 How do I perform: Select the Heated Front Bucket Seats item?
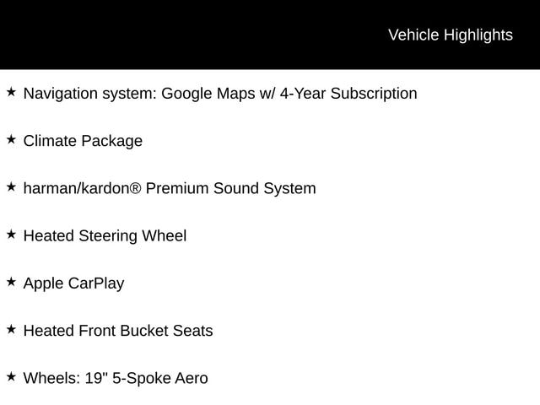click(118, 331)
